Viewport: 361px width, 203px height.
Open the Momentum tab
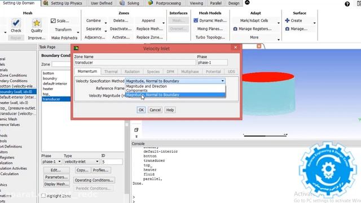[87, 72]
